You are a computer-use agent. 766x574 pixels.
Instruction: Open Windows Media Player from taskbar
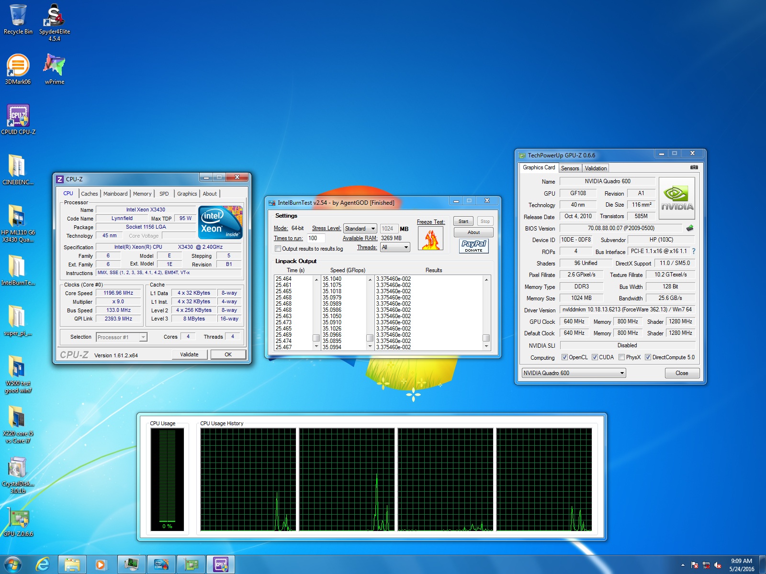101,565
